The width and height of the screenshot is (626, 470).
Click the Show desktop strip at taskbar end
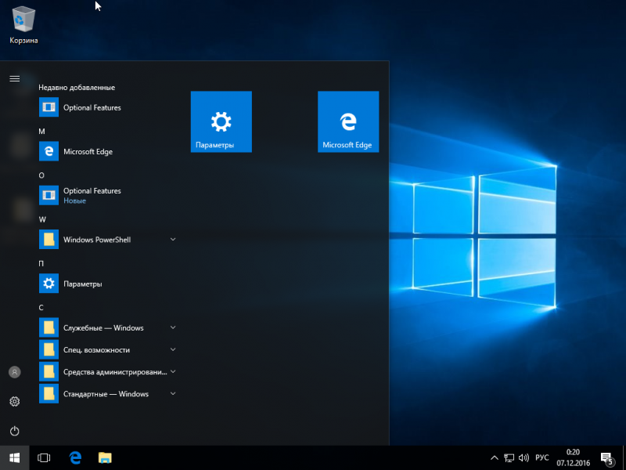624,457
